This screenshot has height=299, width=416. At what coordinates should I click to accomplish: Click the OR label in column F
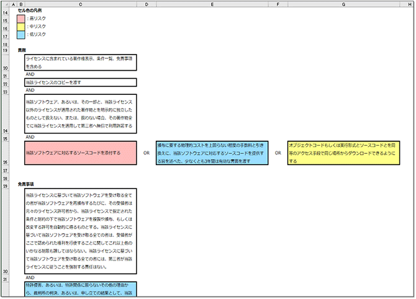[x=278, y=153]
